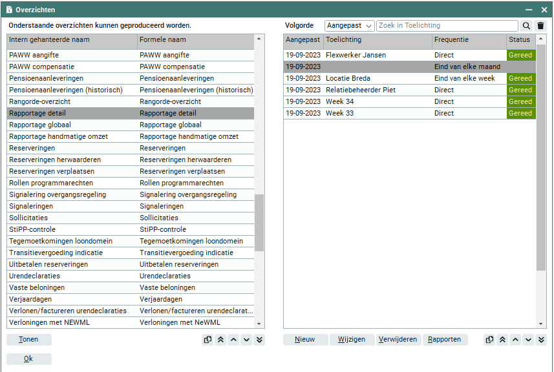
Task: Jump to bottom of right report list
Action: [x=541, y=340]
